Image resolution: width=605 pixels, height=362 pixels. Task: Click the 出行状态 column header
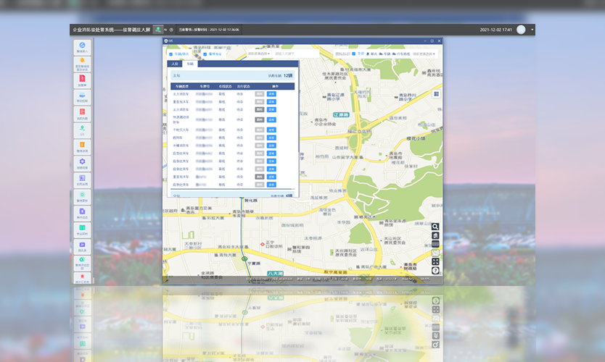click(x=244, y=87)
